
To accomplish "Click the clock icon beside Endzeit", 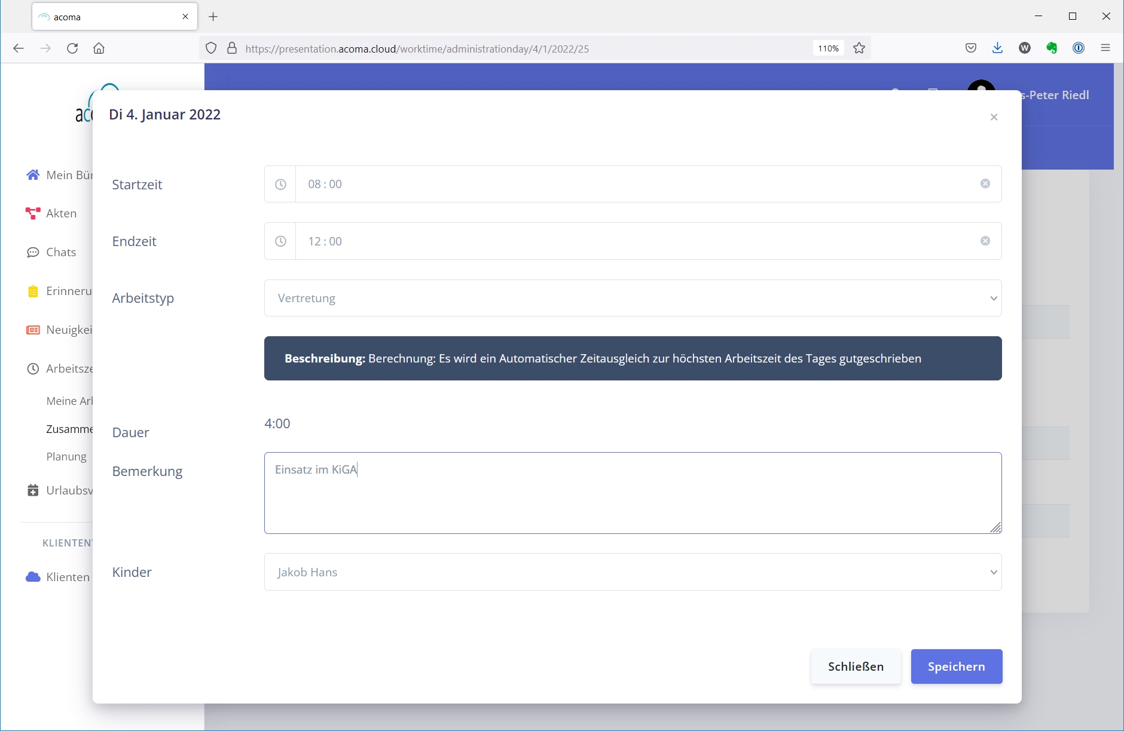I will 280,241.
